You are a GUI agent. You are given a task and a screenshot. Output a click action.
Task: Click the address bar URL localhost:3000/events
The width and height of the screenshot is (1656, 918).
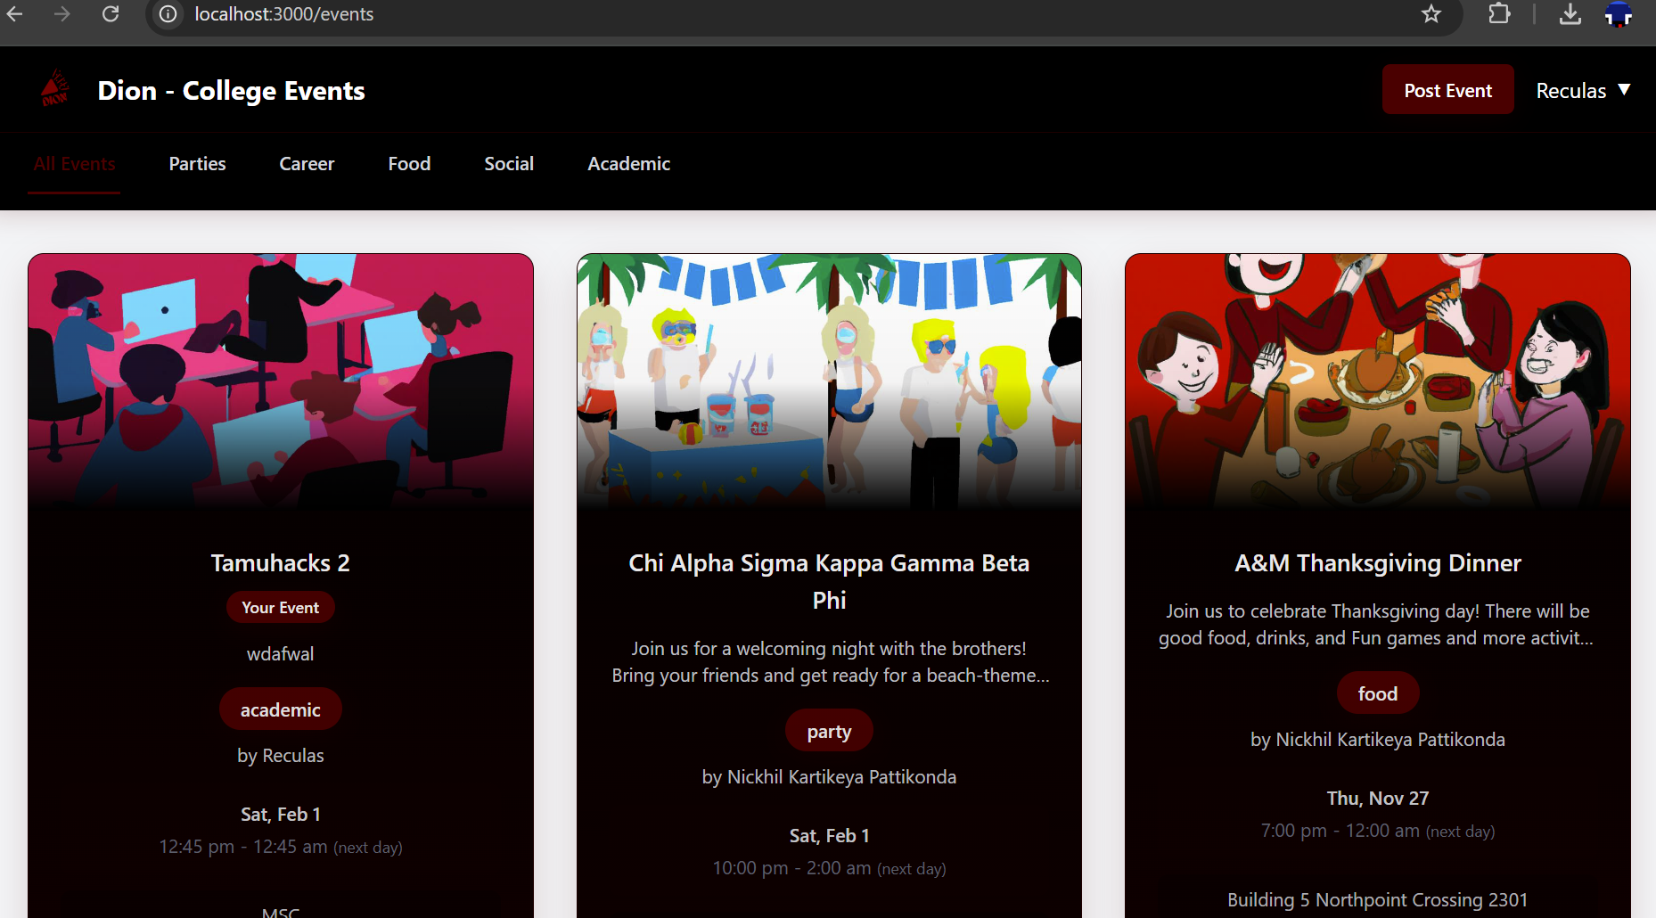[284, 14]
